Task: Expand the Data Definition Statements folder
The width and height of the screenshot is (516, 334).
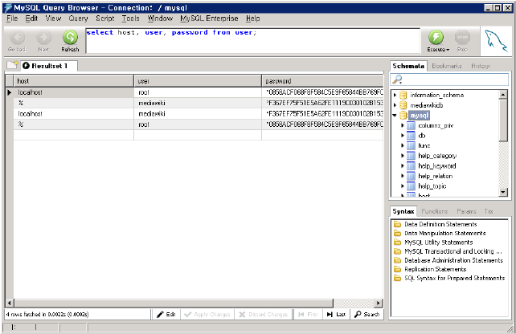Action: [x=440, y=224]
